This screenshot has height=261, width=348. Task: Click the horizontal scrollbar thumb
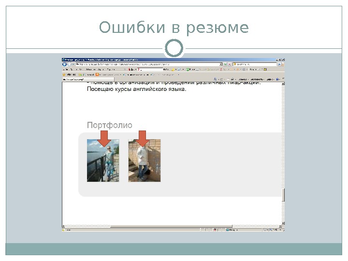pyautogui.click(x=171, y=226)
